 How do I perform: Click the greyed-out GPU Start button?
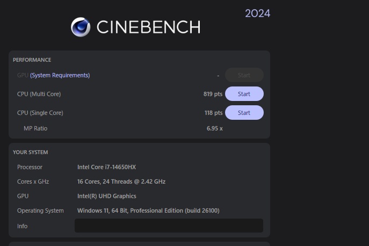[x=244, y=75]
